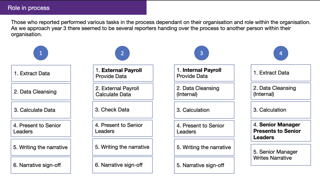The height and width of the screenshot is (180, 320).
Task: Click the "3. Check Data" box
Action: point(122,110)
